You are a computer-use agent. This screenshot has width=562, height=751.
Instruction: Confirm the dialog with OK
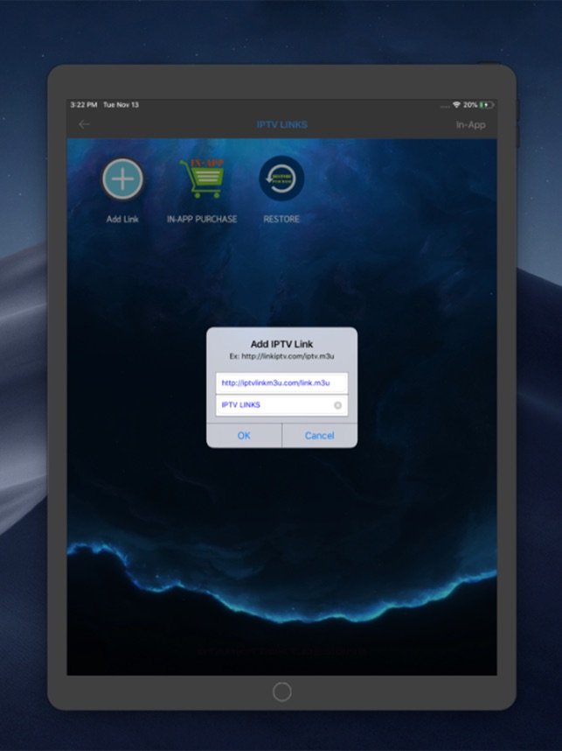(x=244, y=435)
